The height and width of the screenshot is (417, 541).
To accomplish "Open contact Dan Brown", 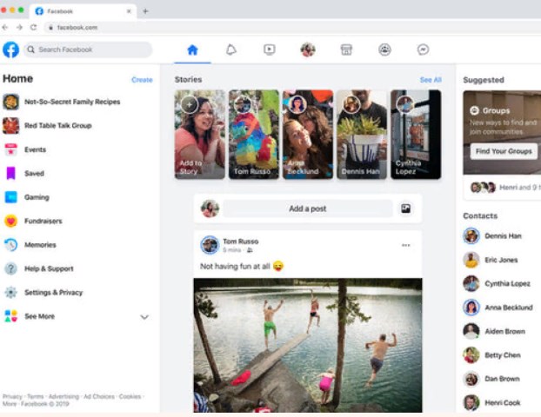I will coord(491,379).
